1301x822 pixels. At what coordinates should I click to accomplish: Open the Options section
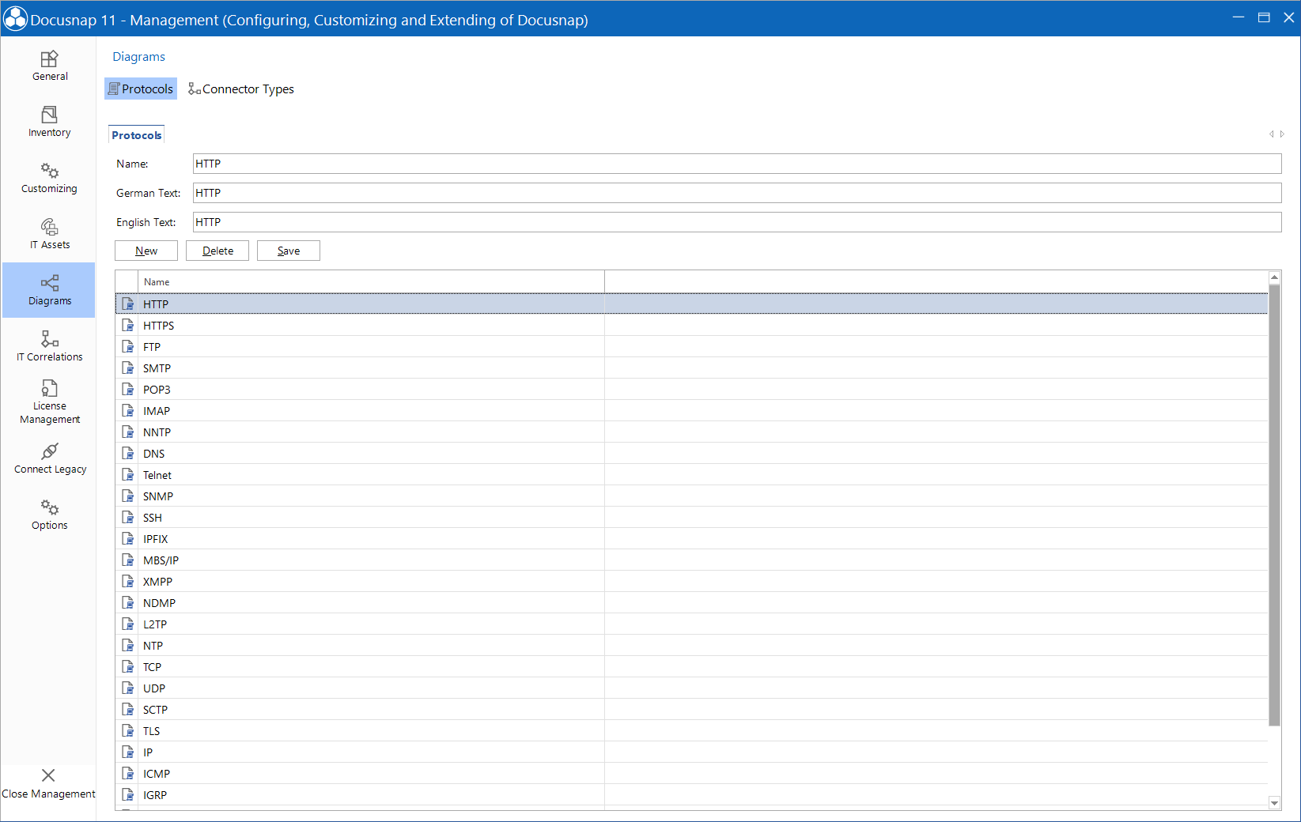point(49,514)
